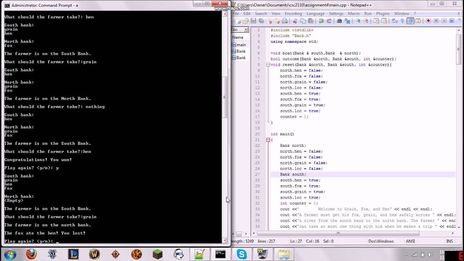Click the Zoom Out toolbar icon
This screenshot has width=464, height=261.
click(x=365, y=21)
